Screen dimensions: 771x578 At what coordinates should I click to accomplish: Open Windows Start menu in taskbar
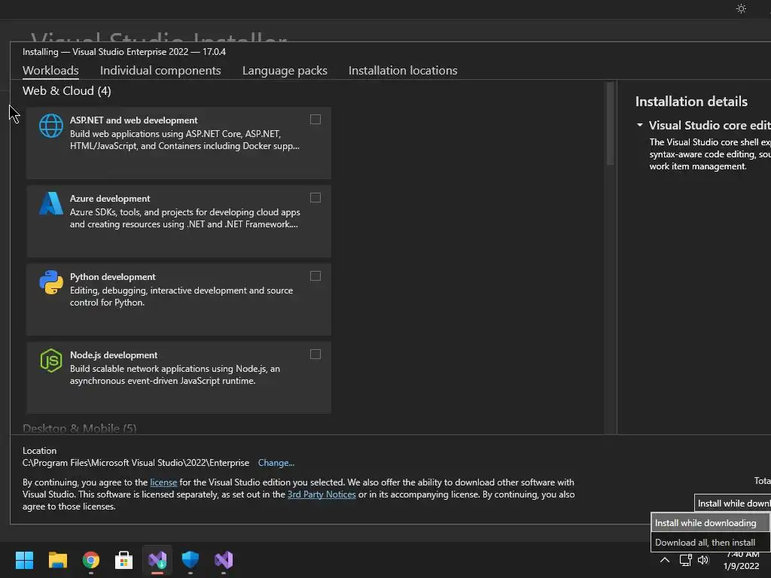tap(24, 560)
